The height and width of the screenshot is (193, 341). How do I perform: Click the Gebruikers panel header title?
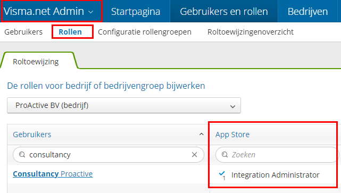[x=32, y=135]
